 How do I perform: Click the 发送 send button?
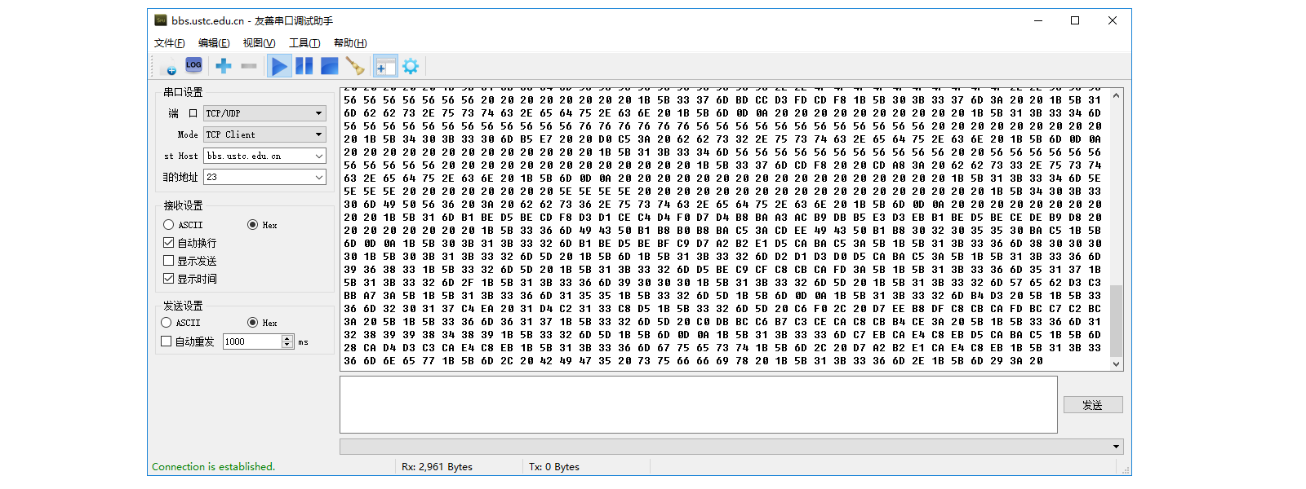pyautogui.click(x=1092, y=405)
